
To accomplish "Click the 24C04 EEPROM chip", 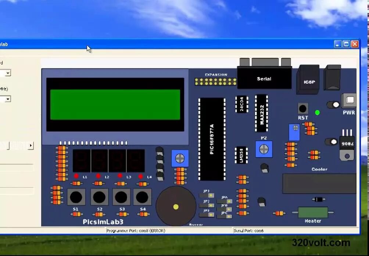I will 242,104.
